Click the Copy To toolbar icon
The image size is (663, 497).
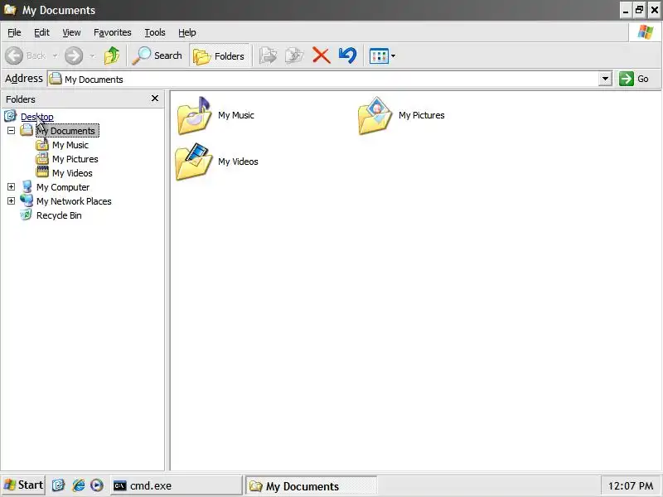click(294, 55)
